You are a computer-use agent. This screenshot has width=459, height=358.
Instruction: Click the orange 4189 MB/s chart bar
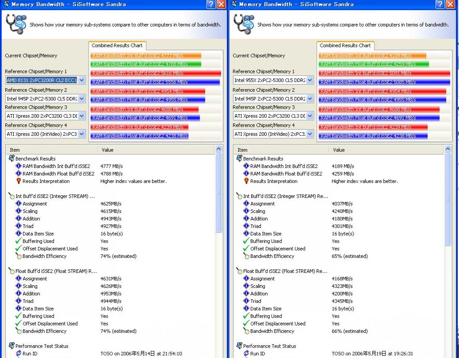372,56
